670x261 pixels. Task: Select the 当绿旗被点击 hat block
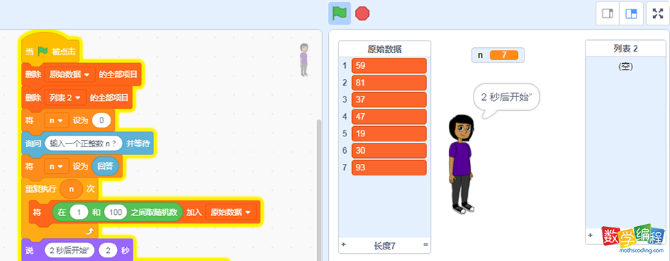pyautogui.click(x=50, y=51)
